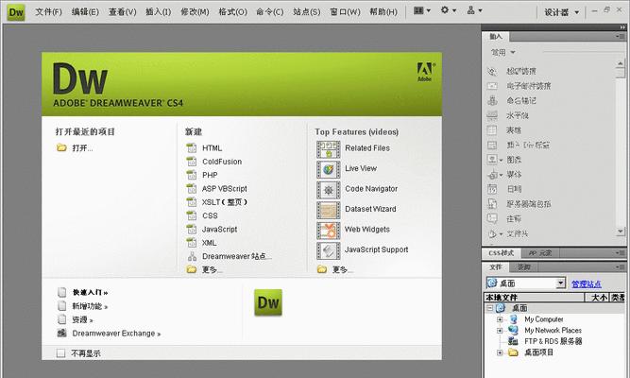Open the Site dropdown in the top toolbar
Screen dimensions: 630x378
click(x=474, y=10)
